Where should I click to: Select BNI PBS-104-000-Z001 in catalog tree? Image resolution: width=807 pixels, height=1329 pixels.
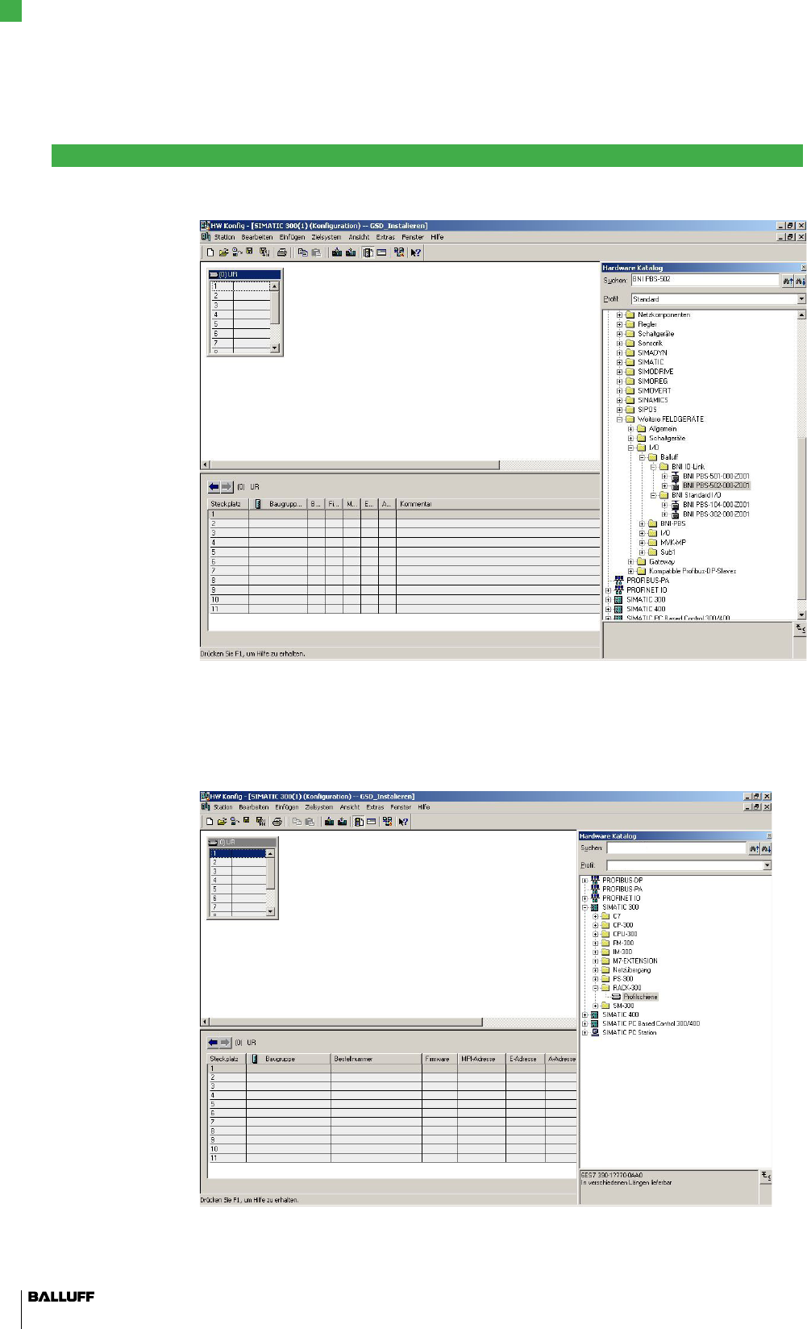tap(716, 505)
